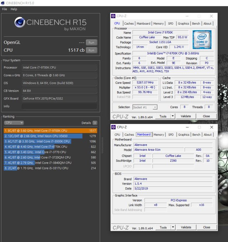Image resolution: width=228 pixels, height=242 pixels.
Task: Switch to Memory tab in upper CPU-Z
Action: pos(159,24)
